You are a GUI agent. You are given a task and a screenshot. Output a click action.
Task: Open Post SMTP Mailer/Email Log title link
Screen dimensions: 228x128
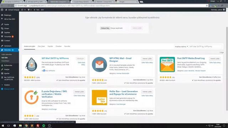(x=191, y=58)
